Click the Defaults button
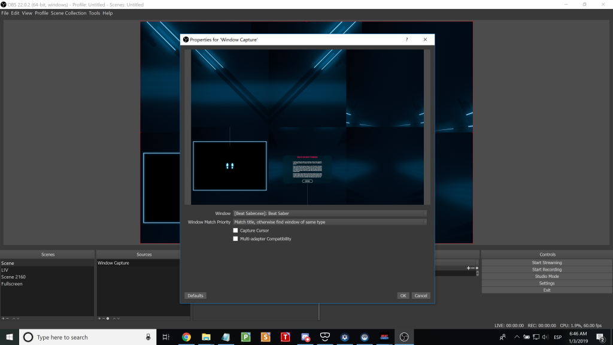613x345 pixels. 195,295
